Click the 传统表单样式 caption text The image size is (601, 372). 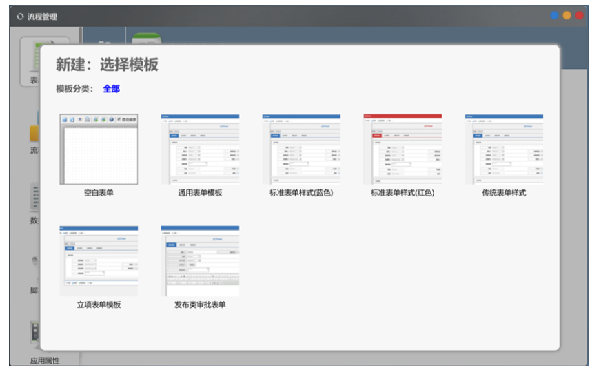coord(504,193)
